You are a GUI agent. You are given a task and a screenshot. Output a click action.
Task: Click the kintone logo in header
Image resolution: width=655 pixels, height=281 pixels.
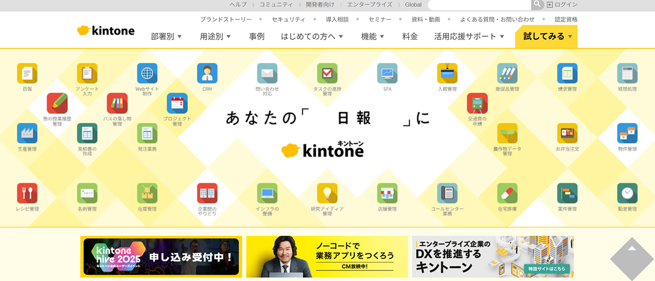[x=106, y=31]
